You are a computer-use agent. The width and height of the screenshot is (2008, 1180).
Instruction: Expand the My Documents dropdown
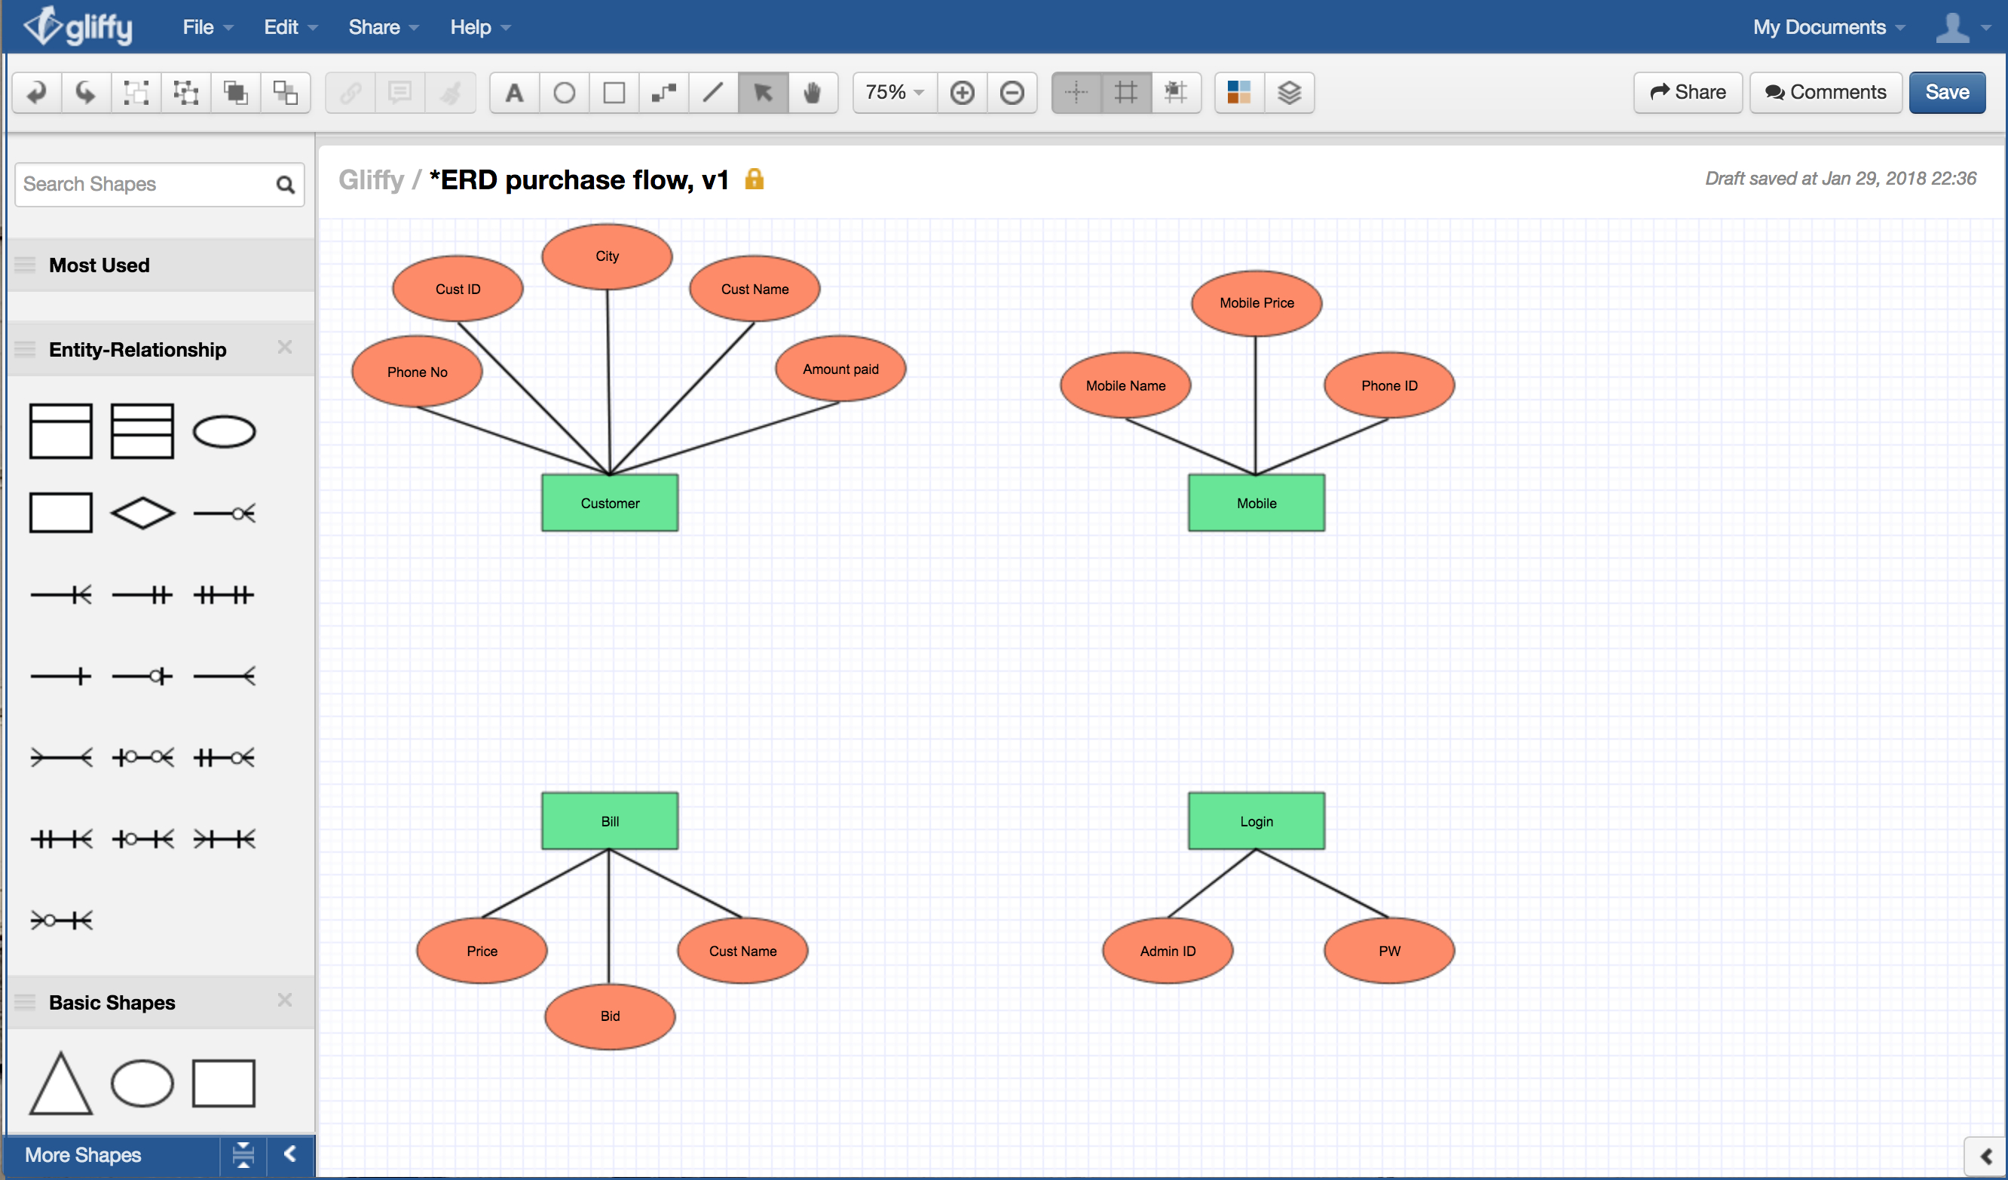[1826, 26]
